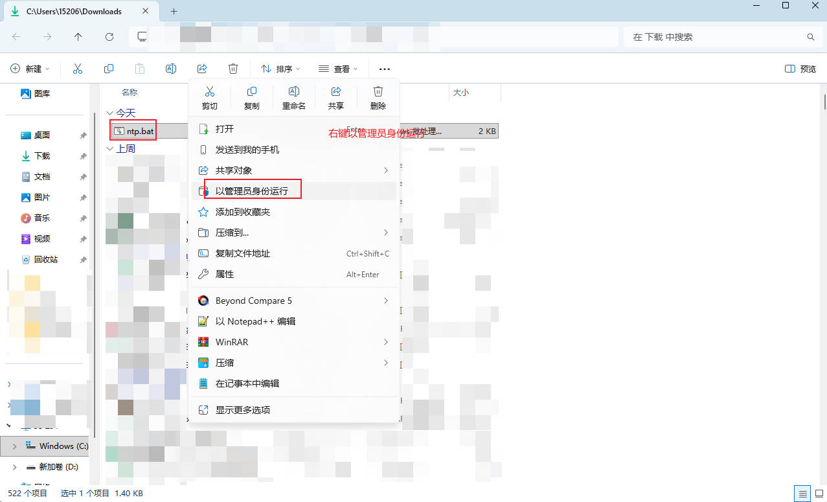Toggle the 预览 preview pane
Viewport: 827px width, 502px height.
tap(800, 69)
